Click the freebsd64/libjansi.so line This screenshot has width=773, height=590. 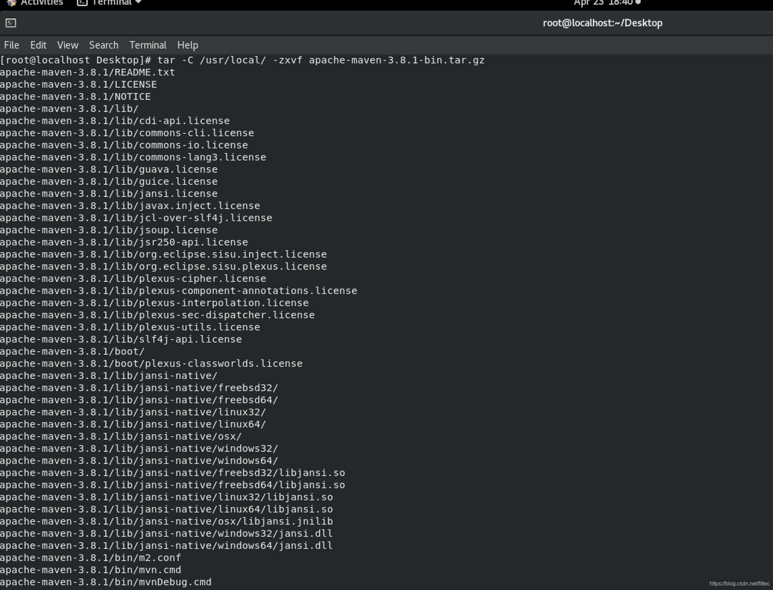point(173,485)
